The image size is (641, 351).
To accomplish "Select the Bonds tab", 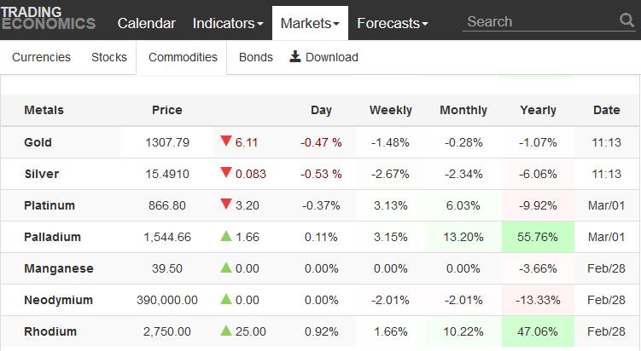I will coord(256,57).
